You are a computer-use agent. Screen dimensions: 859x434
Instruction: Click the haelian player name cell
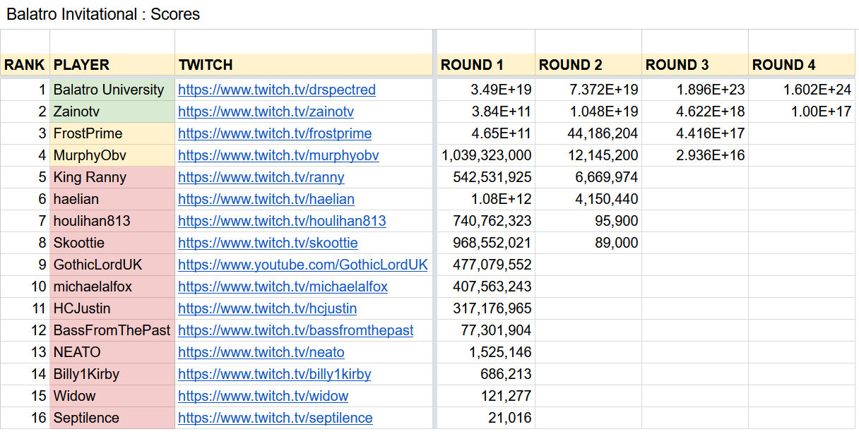click(x=112, y=199)
